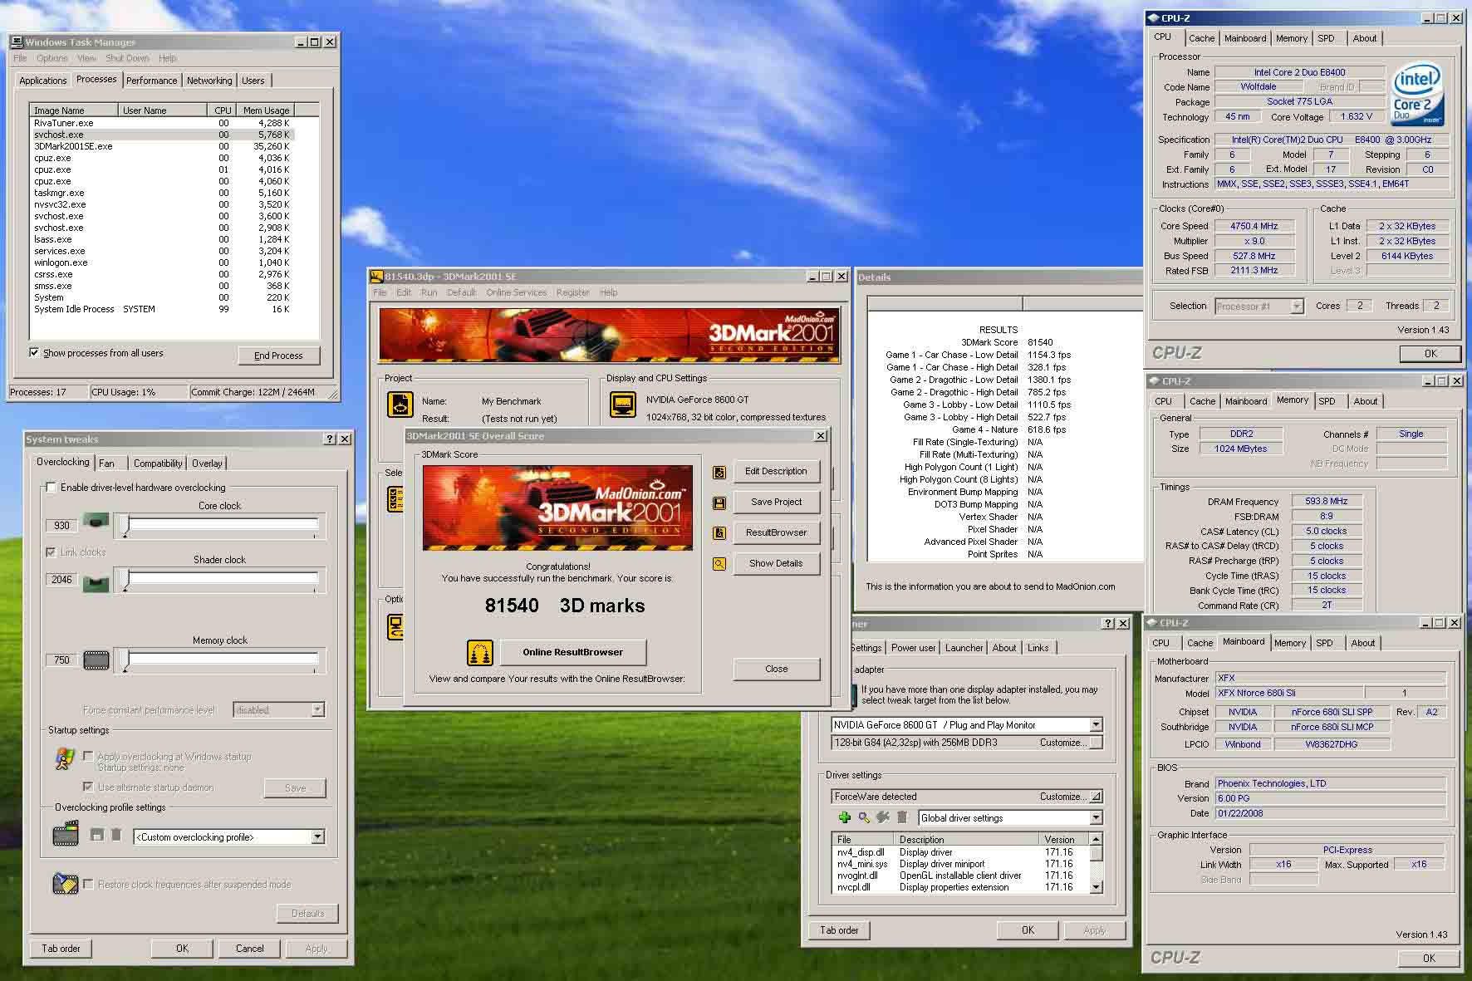Click the Selected Tests checklist icon

click(x=395, y=498)
